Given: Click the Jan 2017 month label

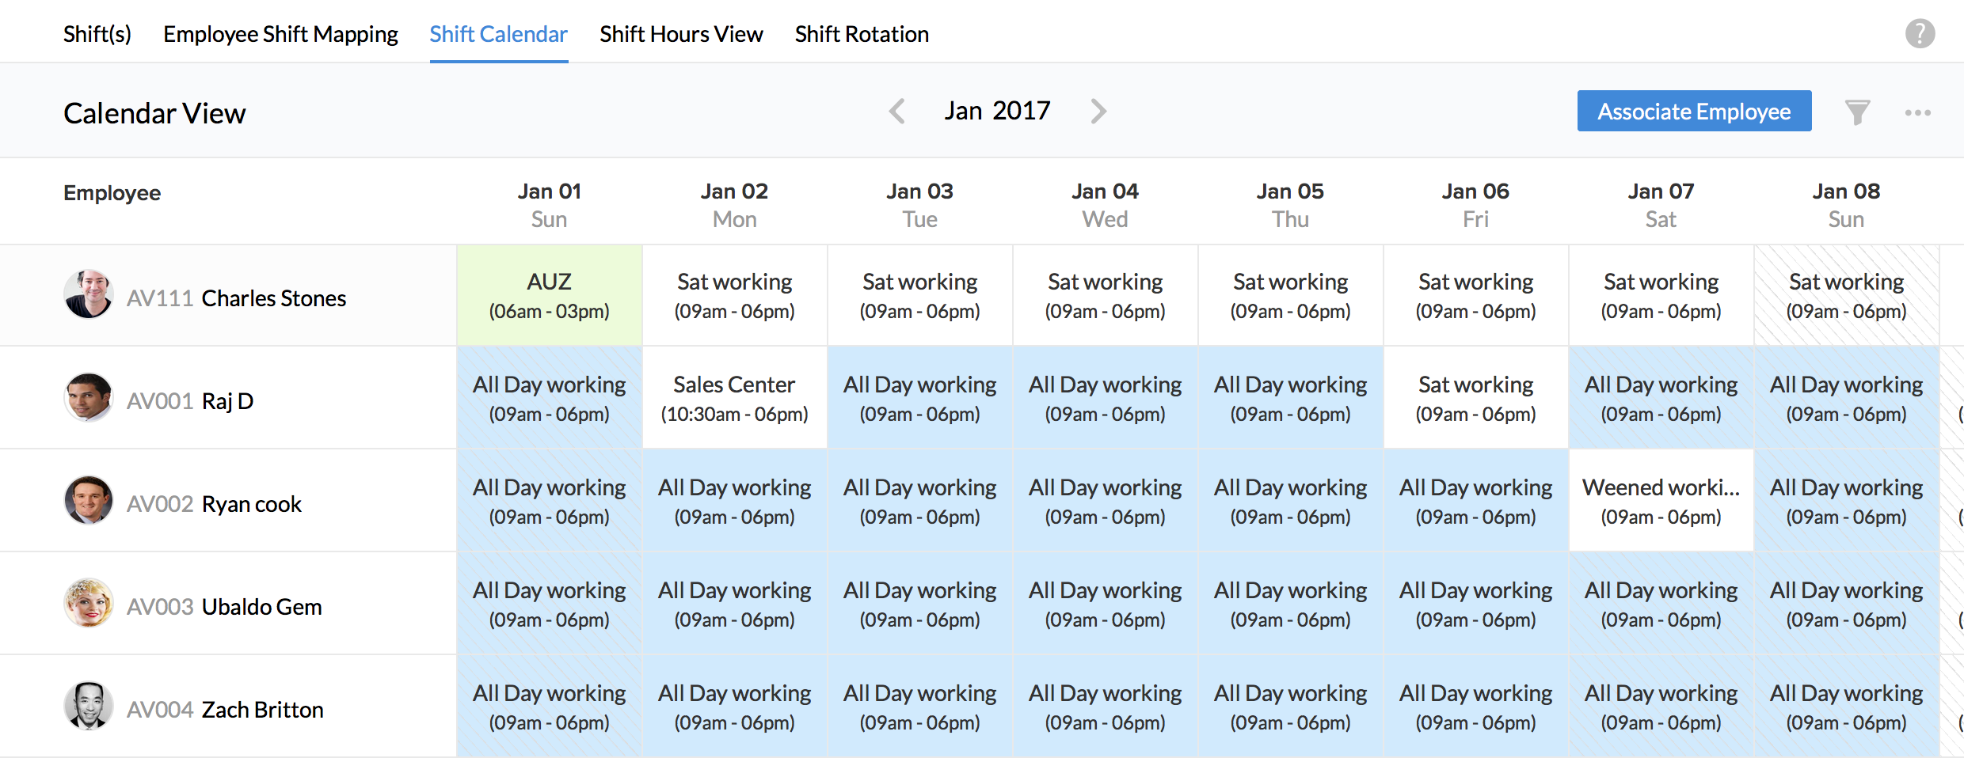Looking at the screenshot, I should pos(997,111).
